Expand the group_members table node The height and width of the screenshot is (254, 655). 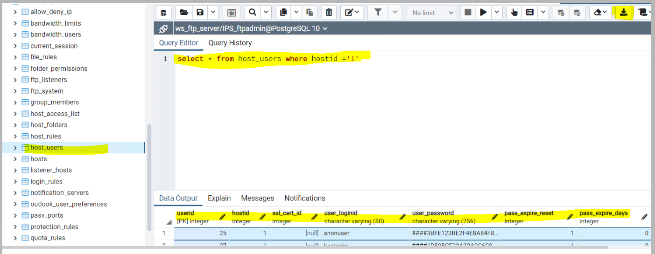(15, 102)
